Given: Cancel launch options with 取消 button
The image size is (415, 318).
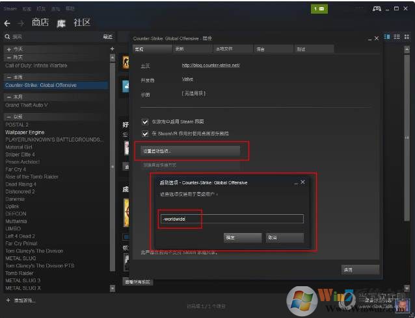Looking at the screenshot, I should pyautogui.click(x=284, y=238).
